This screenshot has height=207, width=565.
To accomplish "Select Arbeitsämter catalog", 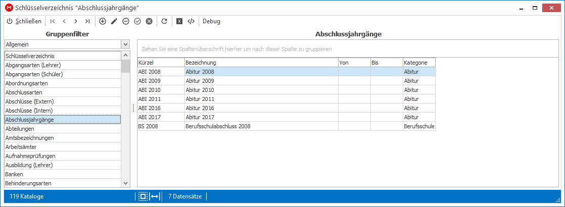I will point(62,147).
